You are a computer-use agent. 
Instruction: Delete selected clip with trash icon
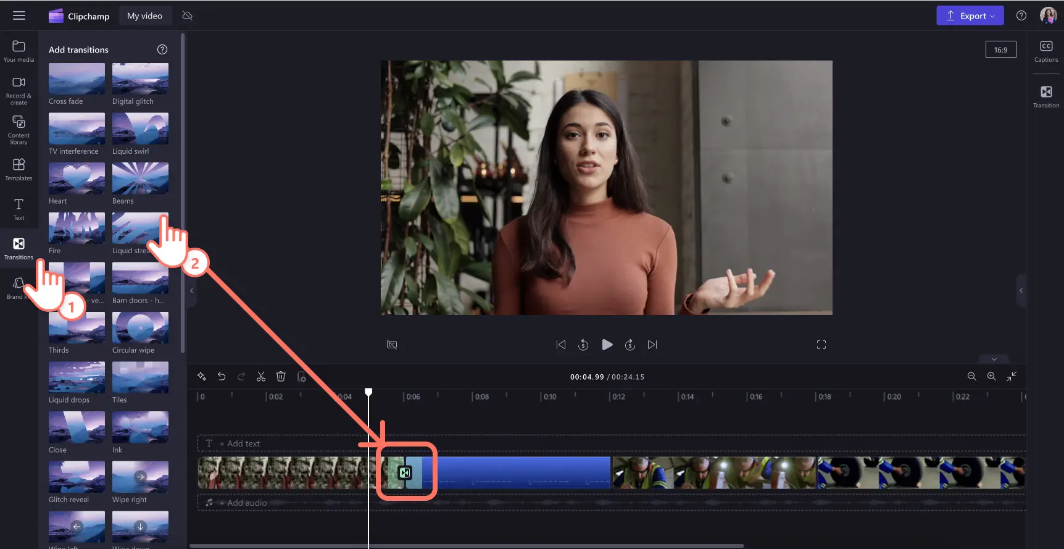coord(281,377)
